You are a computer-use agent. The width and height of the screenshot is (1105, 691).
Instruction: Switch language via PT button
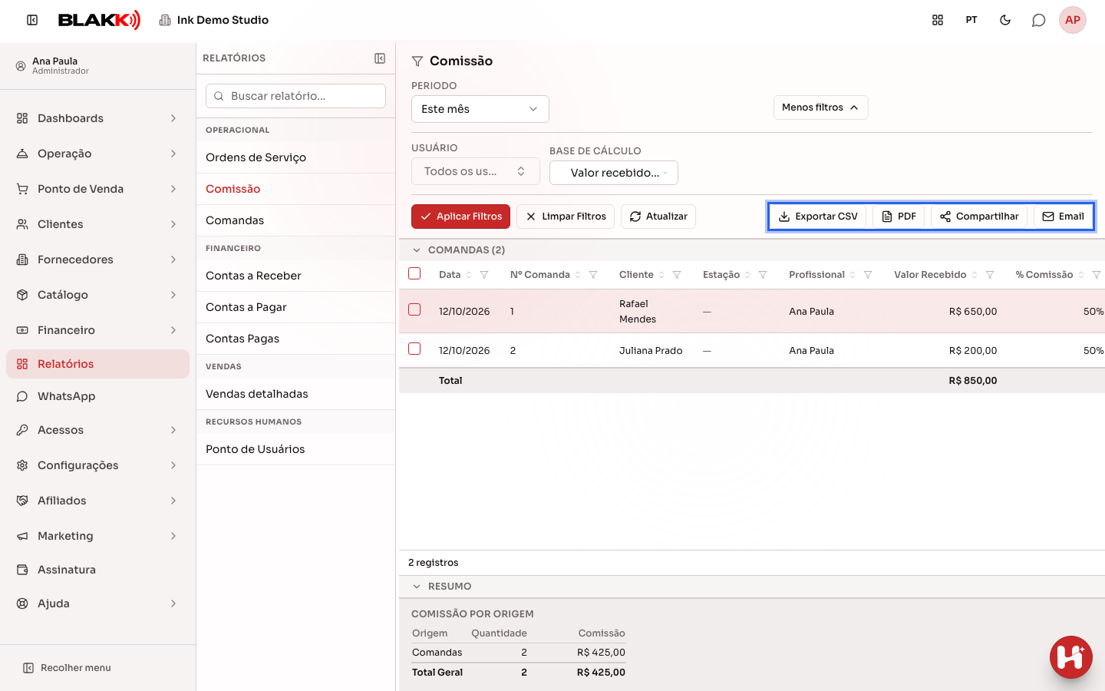point(971,20)
